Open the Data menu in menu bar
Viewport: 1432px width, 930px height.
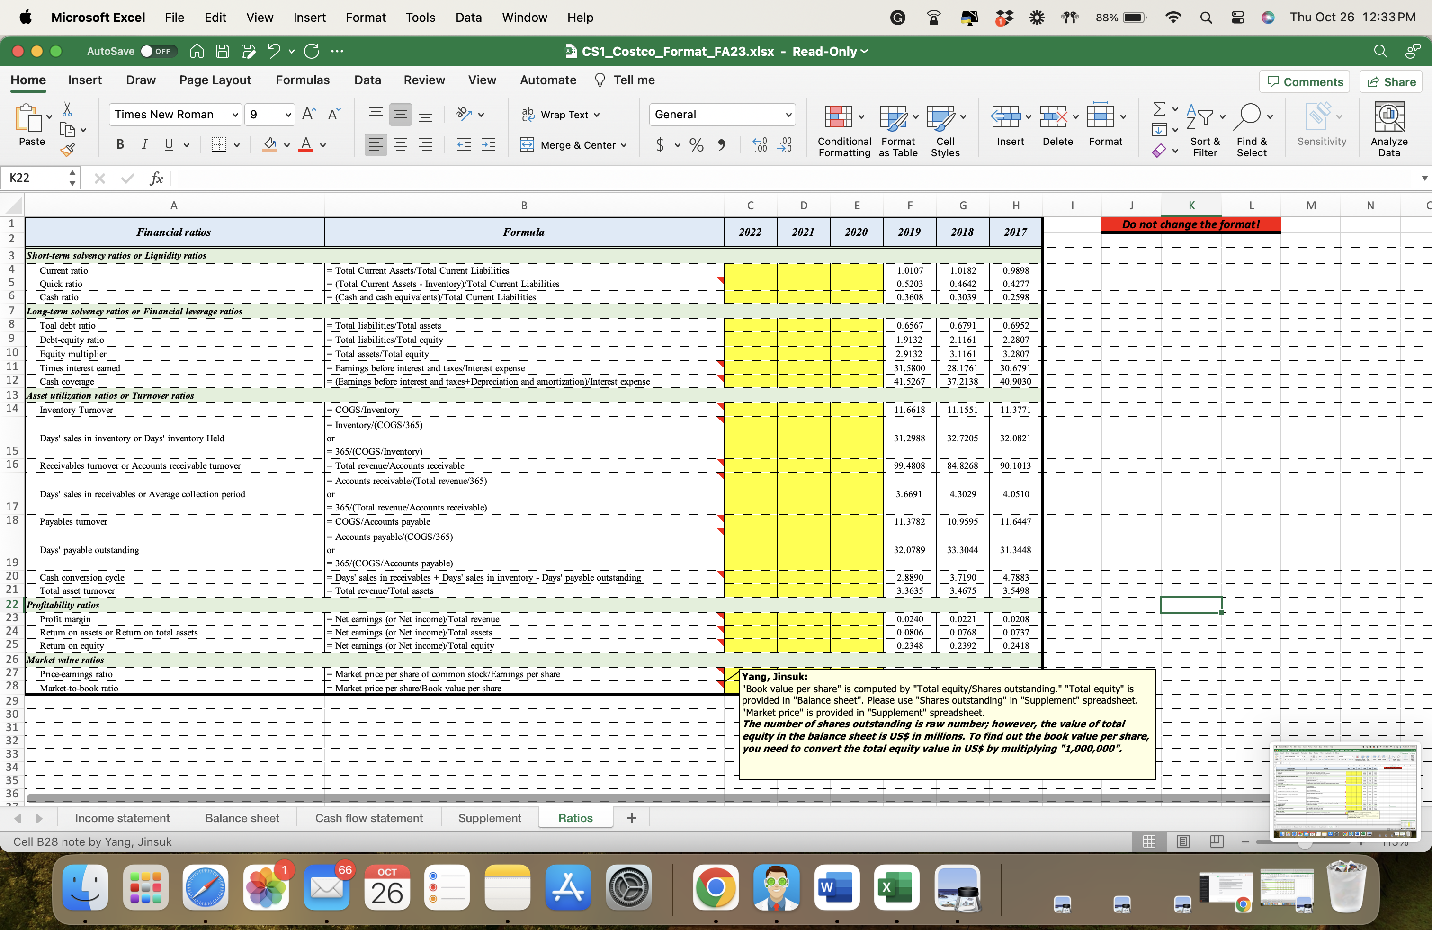(x=468, y=18)
